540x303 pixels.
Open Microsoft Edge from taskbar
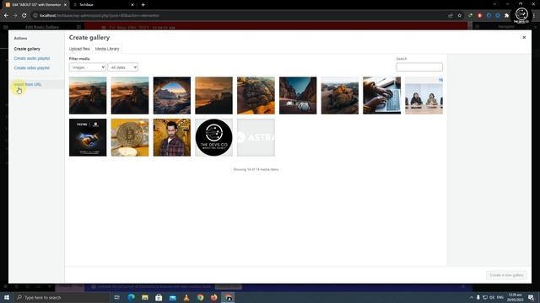(x=132, y=297)
